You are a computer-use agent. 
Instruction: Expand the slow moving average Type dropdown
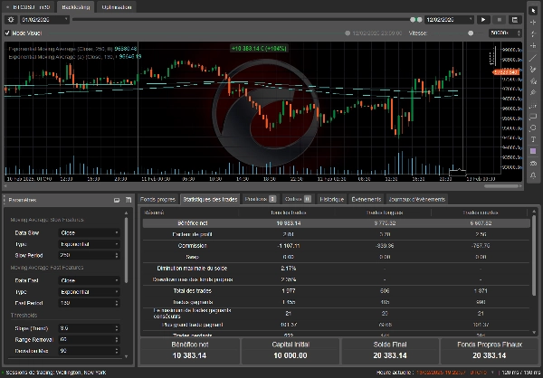pos(90,244)
